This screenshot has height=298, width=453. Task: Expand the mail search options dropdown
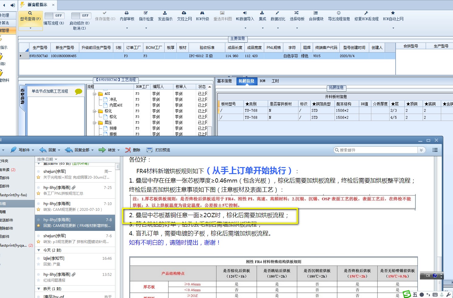[x=421, y=150]
